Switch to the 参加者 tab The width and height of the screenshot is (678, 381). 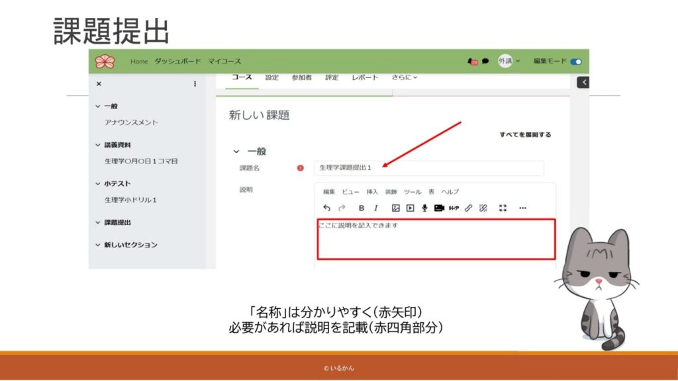pos(301,77)
